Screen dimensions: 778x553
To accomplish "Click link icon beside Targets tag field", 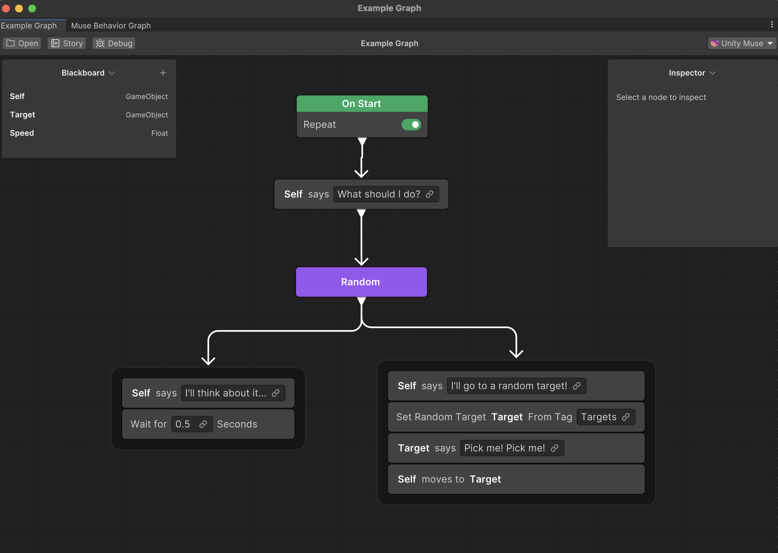I will point(625,417).
